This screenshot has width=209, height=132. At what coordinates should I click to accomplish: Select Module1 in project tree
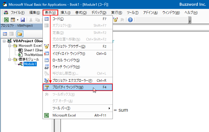[x=30, y=64]
